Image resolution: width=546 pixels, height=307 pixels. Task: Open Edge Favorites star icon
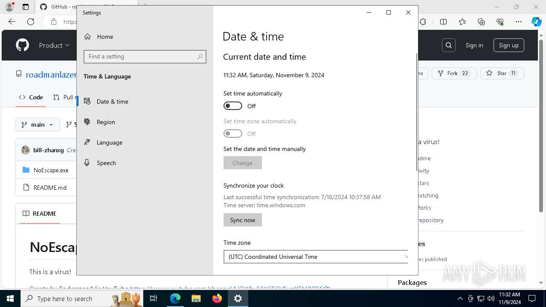462,22
